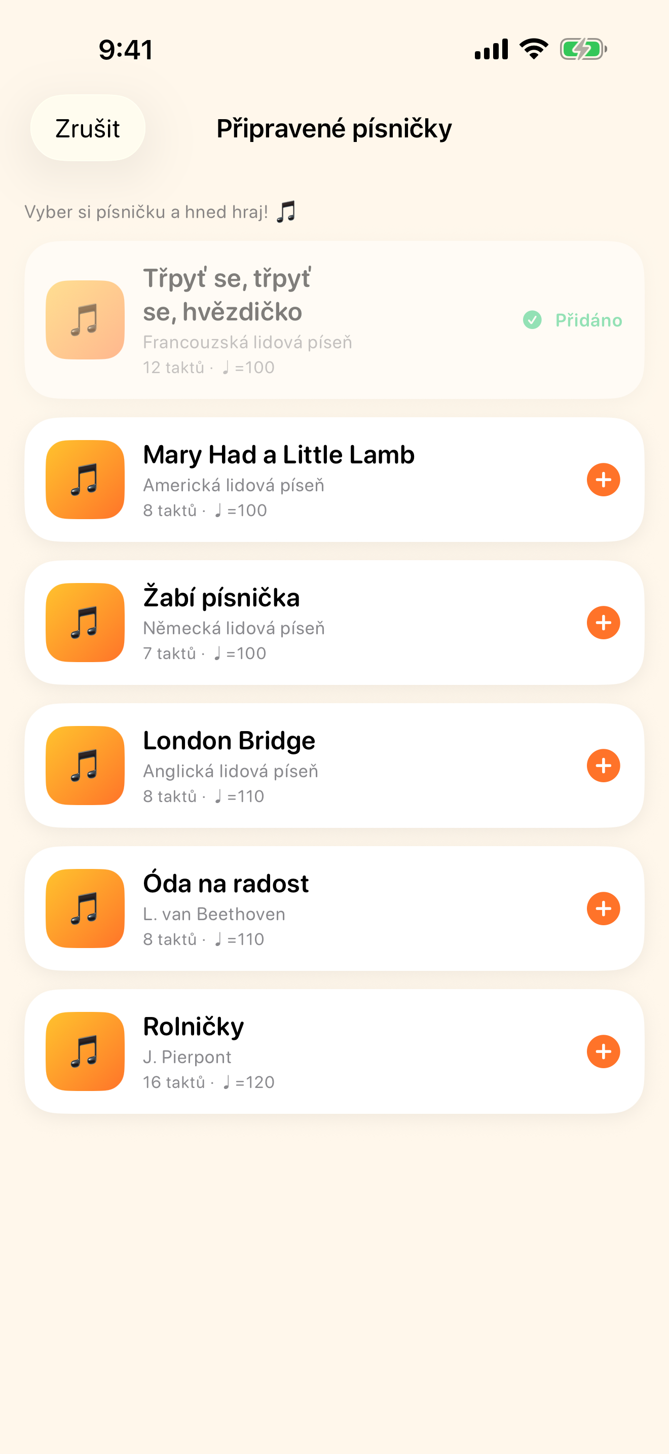Open the Óda na radost song title

coord(226,883)
